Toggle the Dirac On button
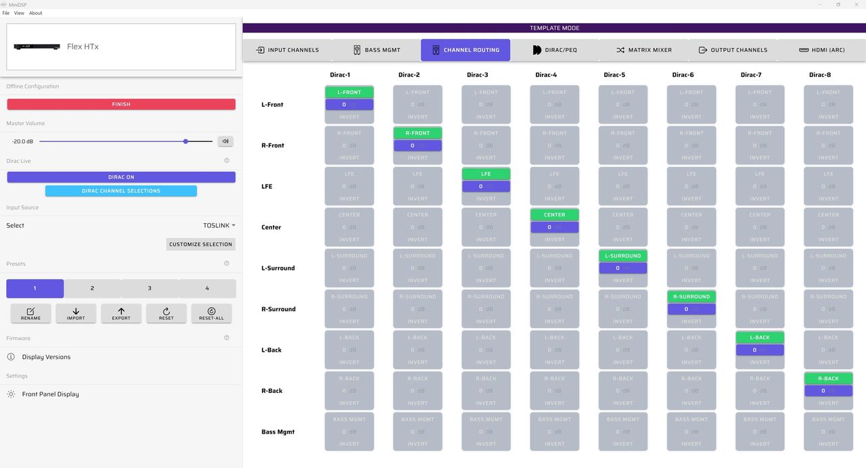The height and width of the screenshot is (468, 866). pos(121,177)
